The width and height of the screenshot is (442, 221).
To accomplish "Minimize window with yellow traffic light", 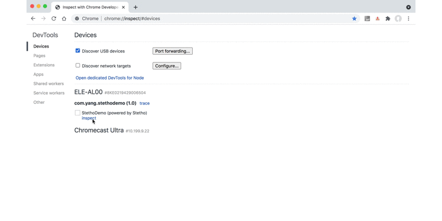I will tap(39, 6).
